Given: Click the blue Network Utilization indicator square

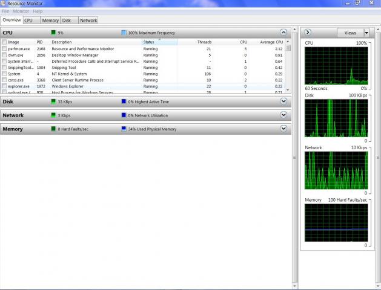Looking at the screenshot, I should (124, 115).
